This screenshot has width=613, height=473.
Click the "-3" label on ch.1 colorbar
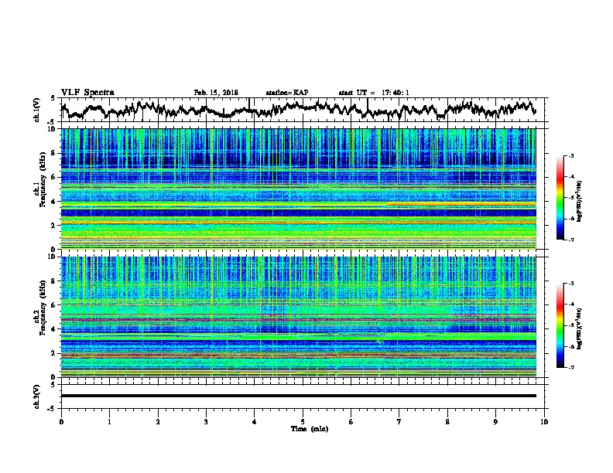point(570,155)
